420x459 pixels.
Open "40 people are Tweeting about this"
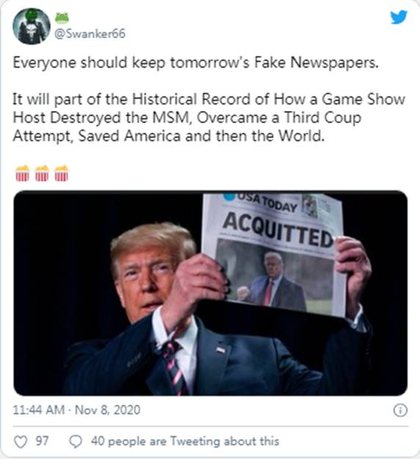[185, 441]
